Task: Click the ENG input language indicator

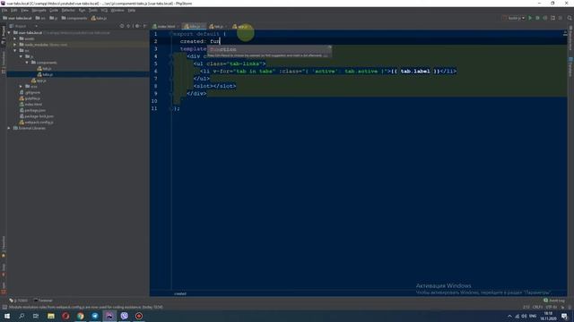Action: (x=533, y=316)
